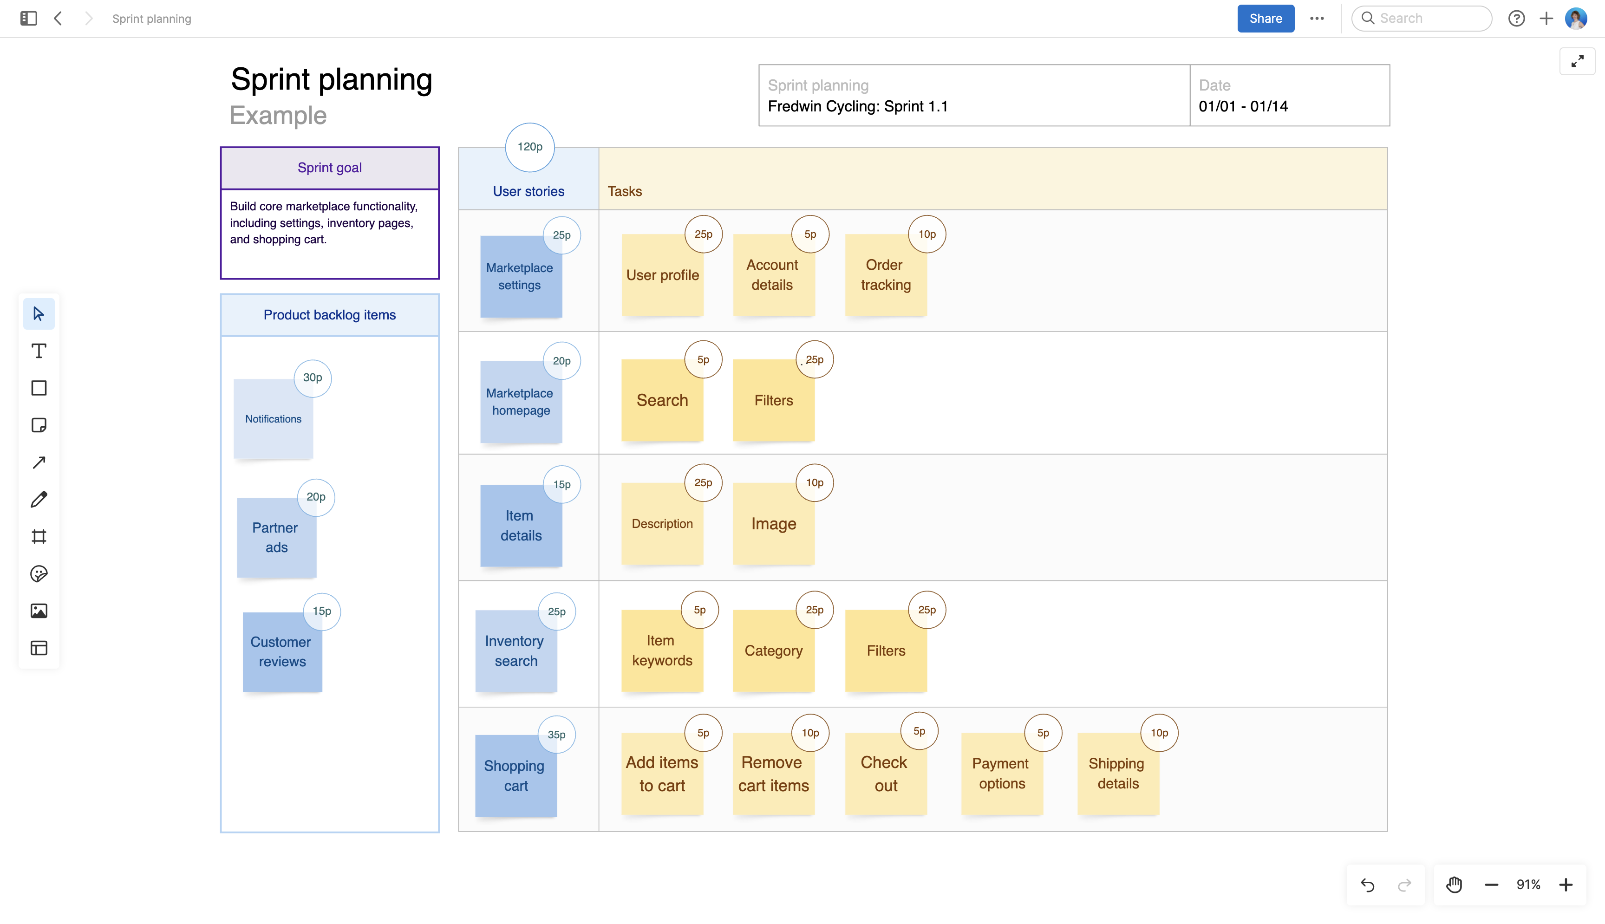Open the more actions menu
The width and height of the screenshot is (1605, 924).
[x=1318, y=19]
